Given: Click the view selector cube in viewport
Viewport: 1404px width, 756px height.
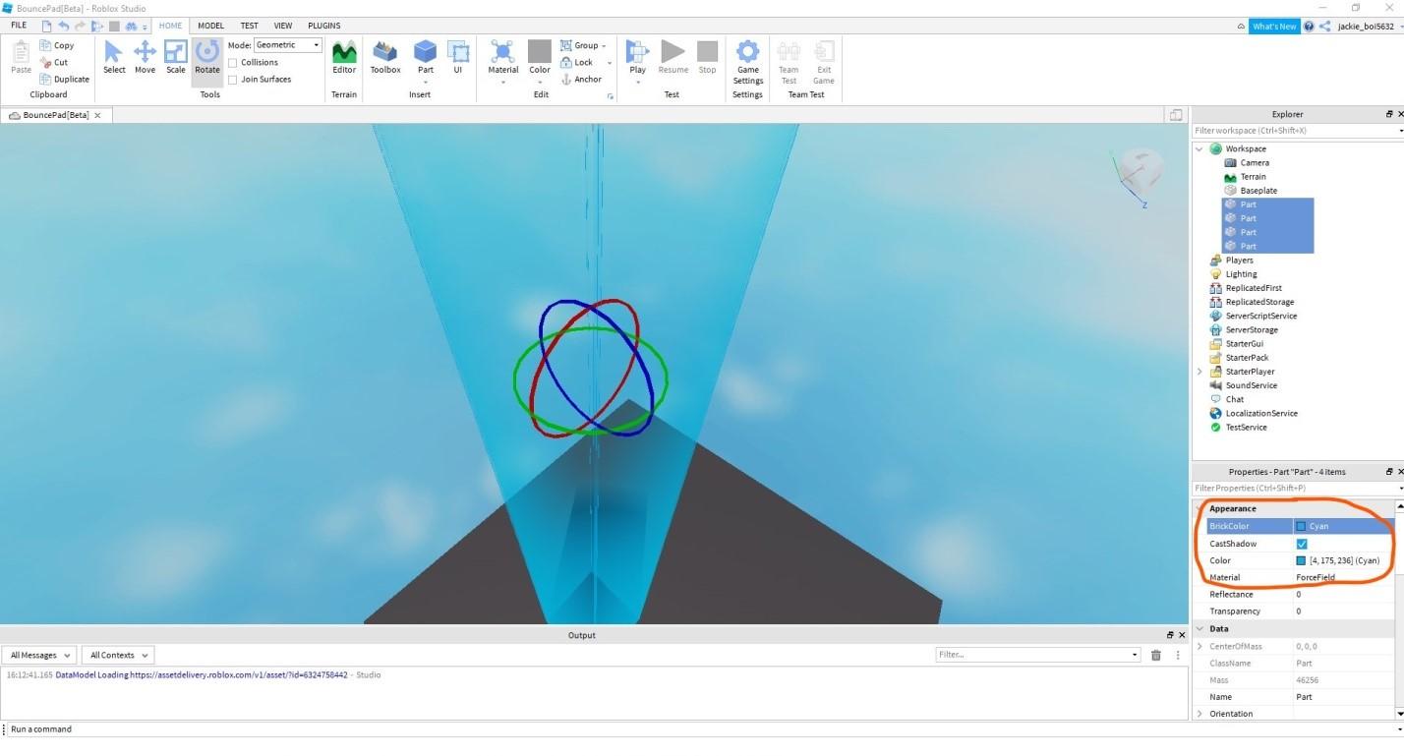Looking at the screenshot, I should point(1141,169).
